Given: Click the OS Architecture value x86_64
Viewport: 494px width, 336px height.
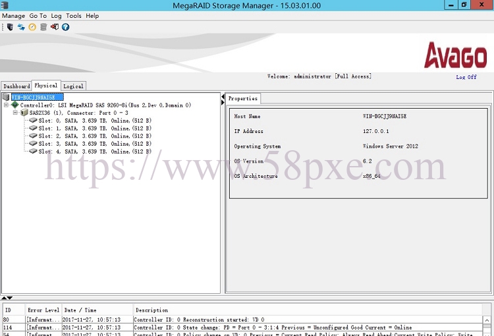Looking at the screenshot, I should click(x=371, y=176).
